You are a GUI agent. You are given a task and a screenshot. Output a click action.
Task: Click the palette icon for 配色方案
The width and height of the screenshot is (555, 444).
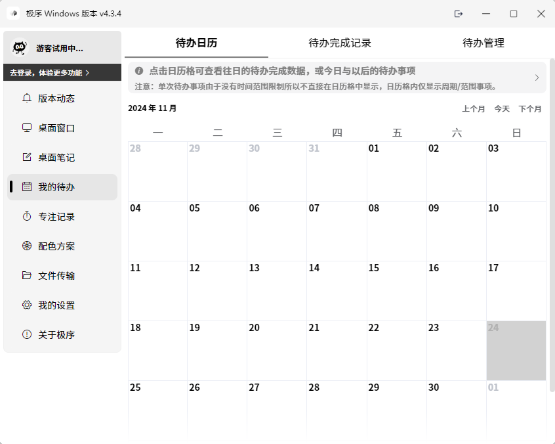pyautogui.click(x=27, y=246)
